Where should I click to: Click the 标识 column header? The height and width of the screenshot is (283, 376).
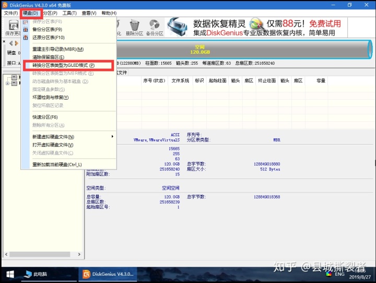pos(199,80)
